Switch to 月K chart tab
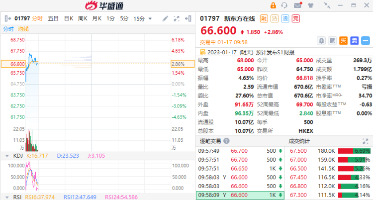 click(97, 18)
